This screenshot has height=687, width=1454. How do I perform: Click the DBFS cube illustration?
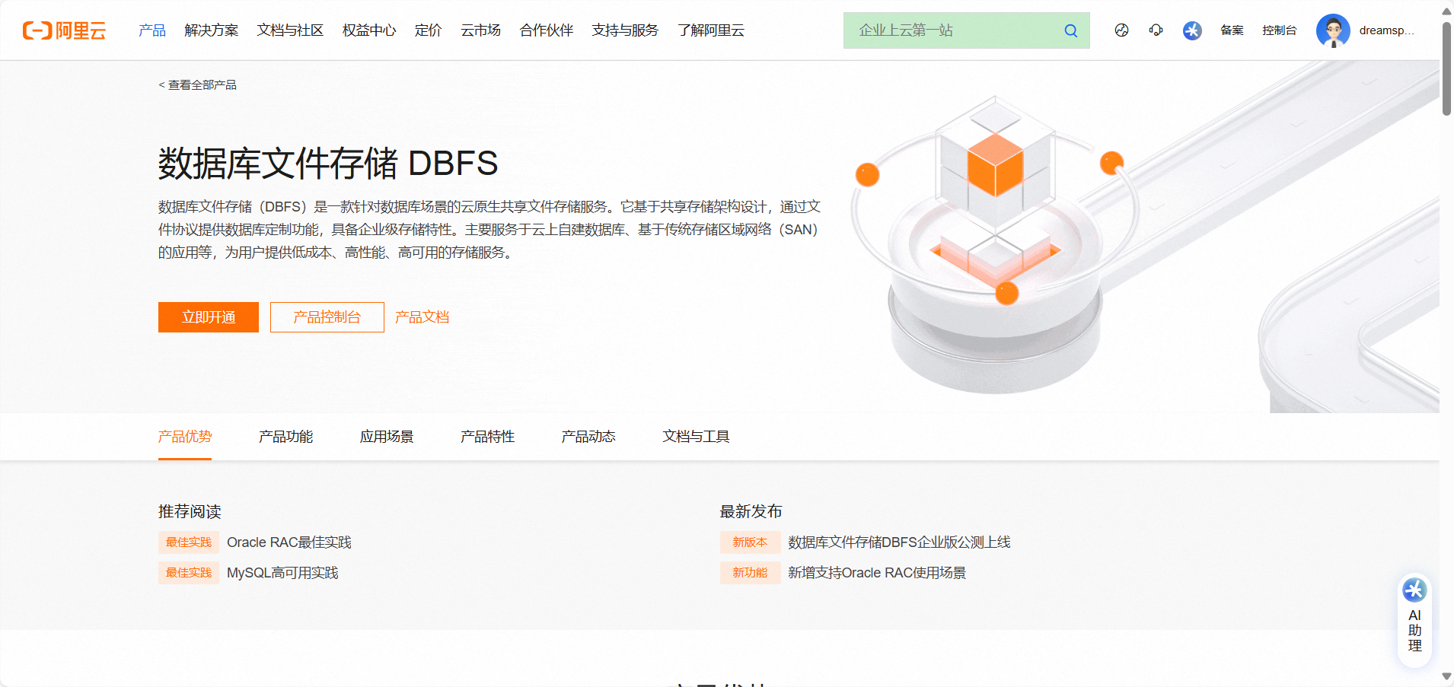pyautogui.click(x=995, y=243)
